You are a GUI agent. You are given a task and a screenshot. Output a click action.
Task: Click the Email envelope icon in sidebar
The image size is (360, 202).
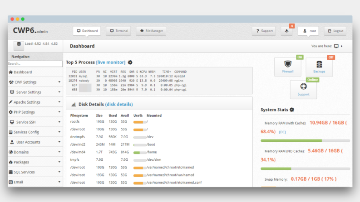point(11,182)
